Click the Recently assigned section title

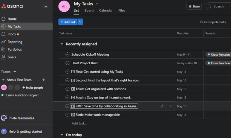coord(81,44)
